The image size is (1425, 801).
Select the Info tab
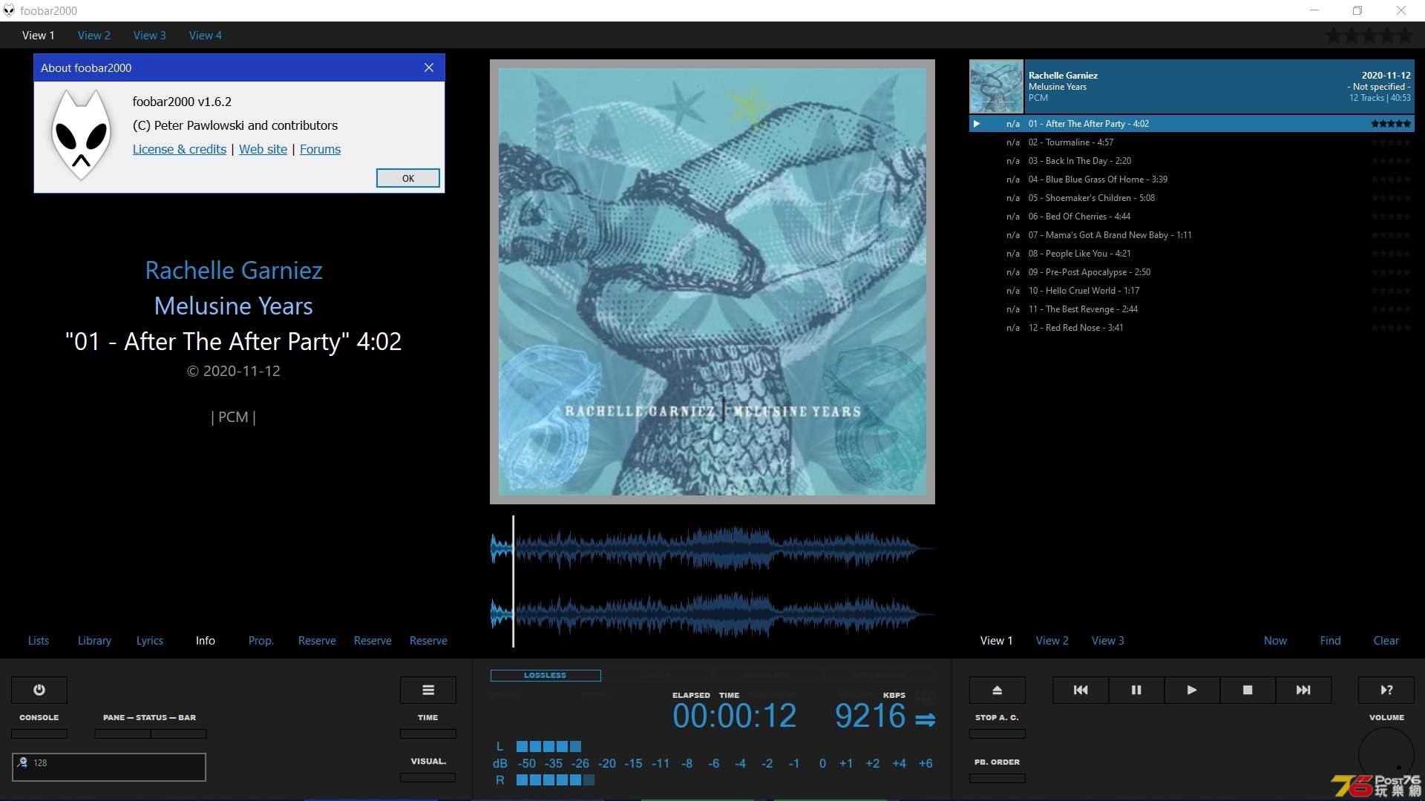click(x=206, y=640)
